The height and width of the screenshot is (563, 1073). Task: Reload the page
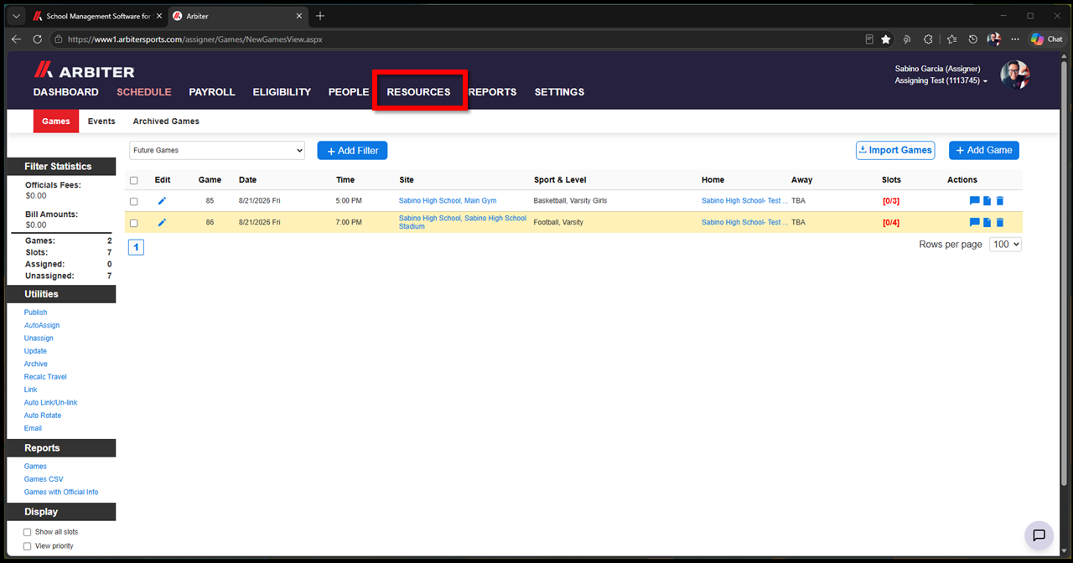click(37, 39)
